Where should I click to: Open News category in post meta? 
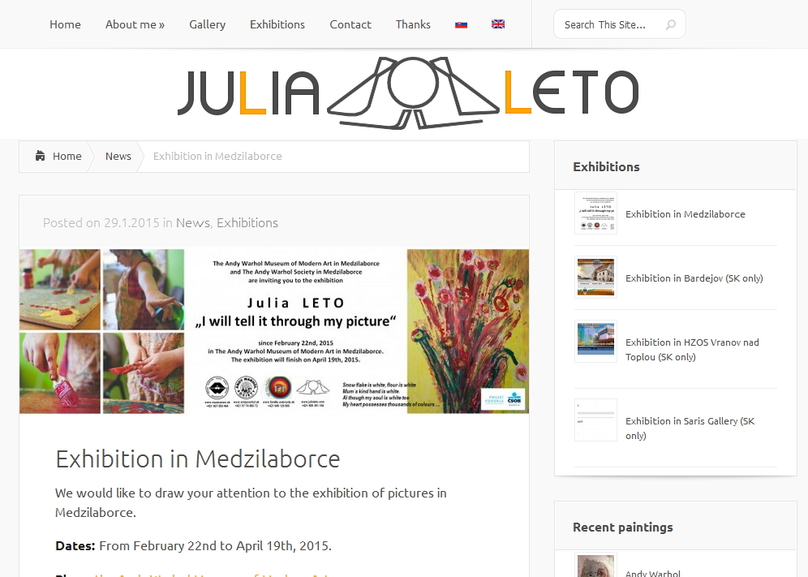tap(193, 222)
